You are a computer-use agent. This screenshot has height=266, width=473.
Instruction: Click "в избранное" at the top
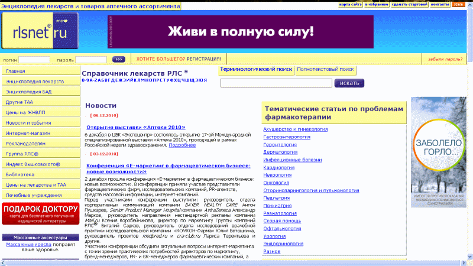tap(376, 5)
